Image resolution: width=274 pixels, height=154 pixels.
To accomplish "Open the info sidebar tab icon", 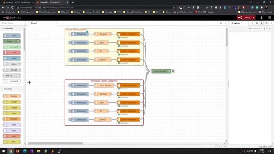I will click(x=252, y=23).
